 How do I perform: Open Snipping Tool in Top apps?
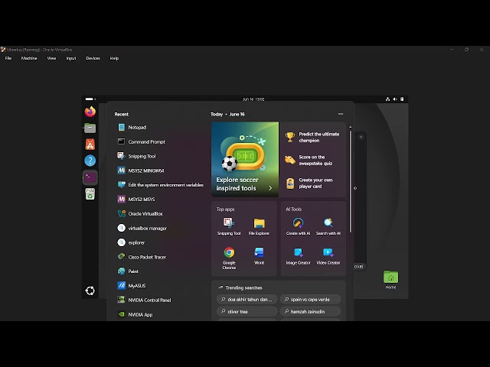coord(229,226)
